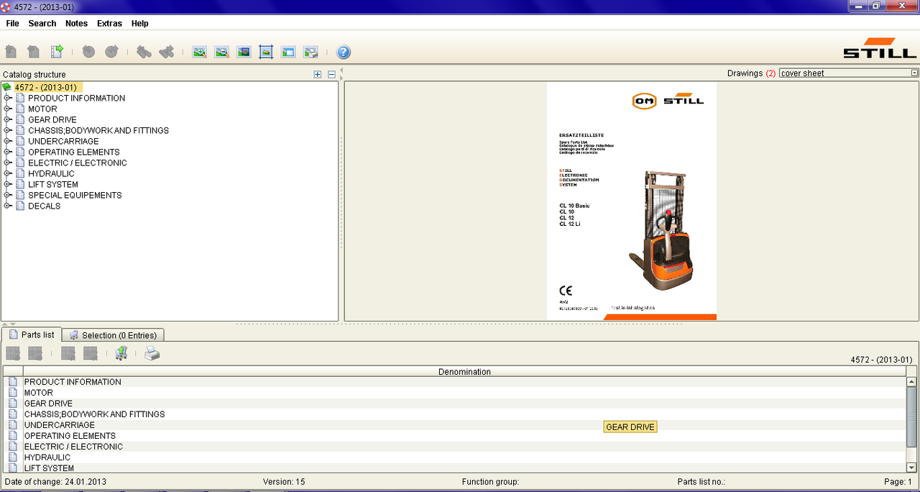Click the grayed back history arrow icon
Image resolution: width=920 pixels, height=492 pixels.
tap(88, 52)
